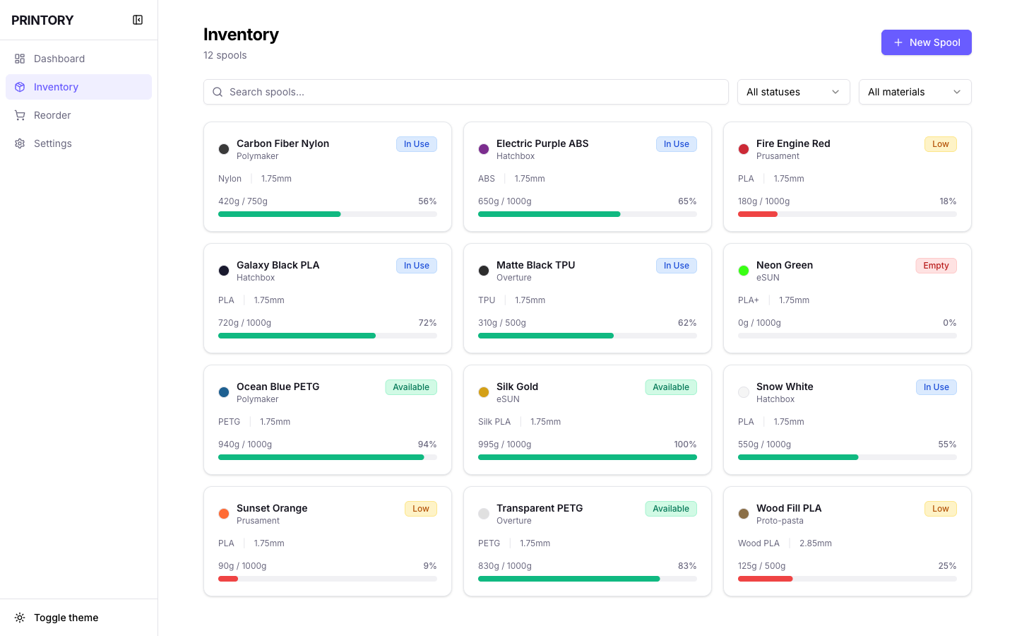Screen dimensions: 1017x636
Task: Open the All materials dropdown
Action: [x=915, y=92]
